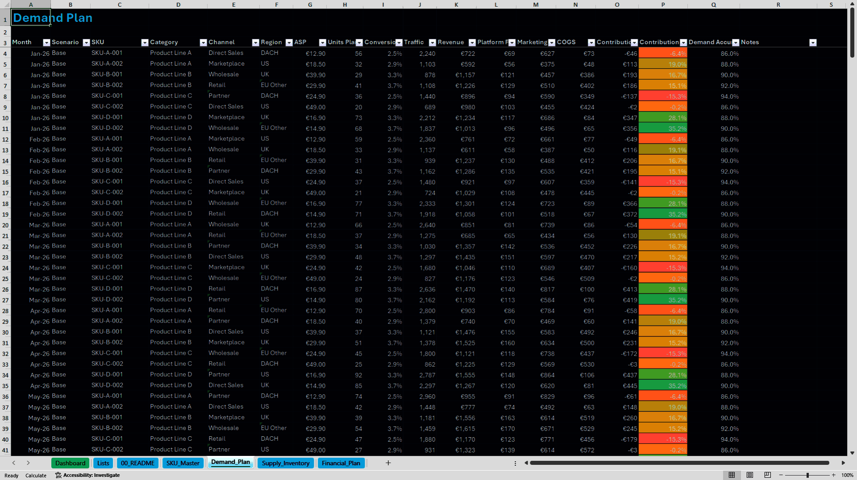Screen dimensions: 857x480
Task: Switch to Page Break Preview icon
Action: [767, 475]
